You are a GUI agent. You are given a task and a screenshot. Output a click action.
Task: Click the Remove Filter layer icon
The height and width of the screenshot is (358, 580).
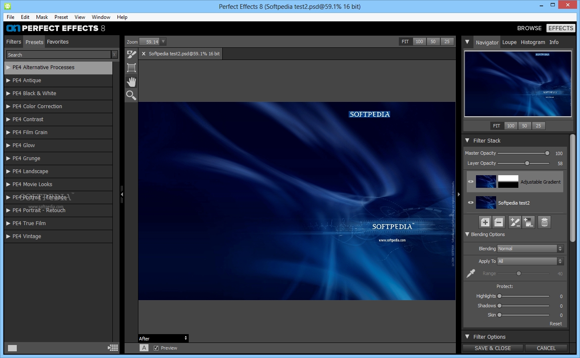tap(498, 222)
